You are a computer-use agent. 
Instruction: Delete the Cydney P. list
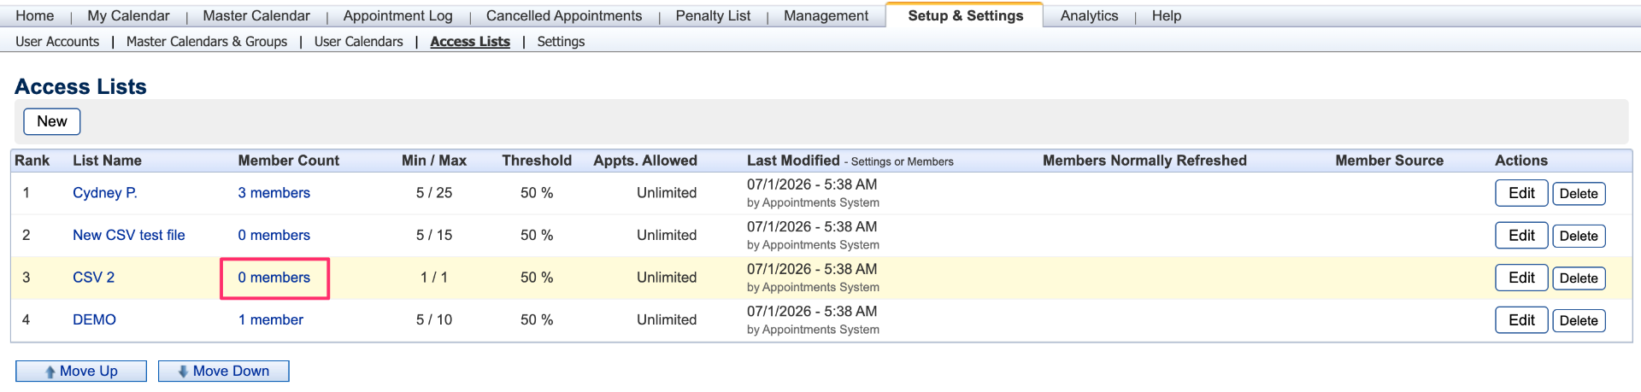point(1579,194)
